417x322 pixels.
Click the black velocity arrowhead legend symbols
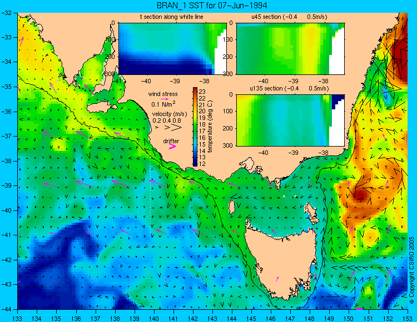click(168, 128)
